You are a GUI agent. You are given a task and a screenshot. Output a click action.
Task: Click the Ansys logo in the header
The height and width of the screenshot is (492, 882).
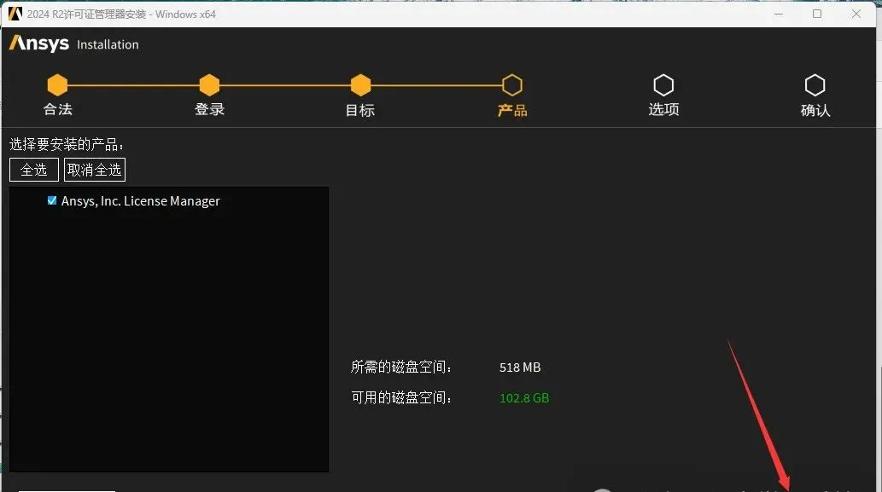(x=38, y=43)
